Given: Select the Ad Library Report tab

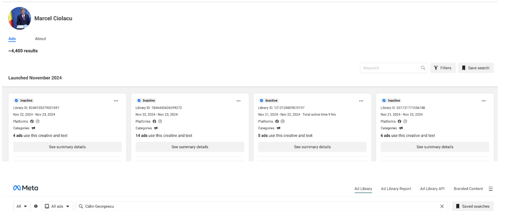Looking at the screenshot, I should [396, 189].
